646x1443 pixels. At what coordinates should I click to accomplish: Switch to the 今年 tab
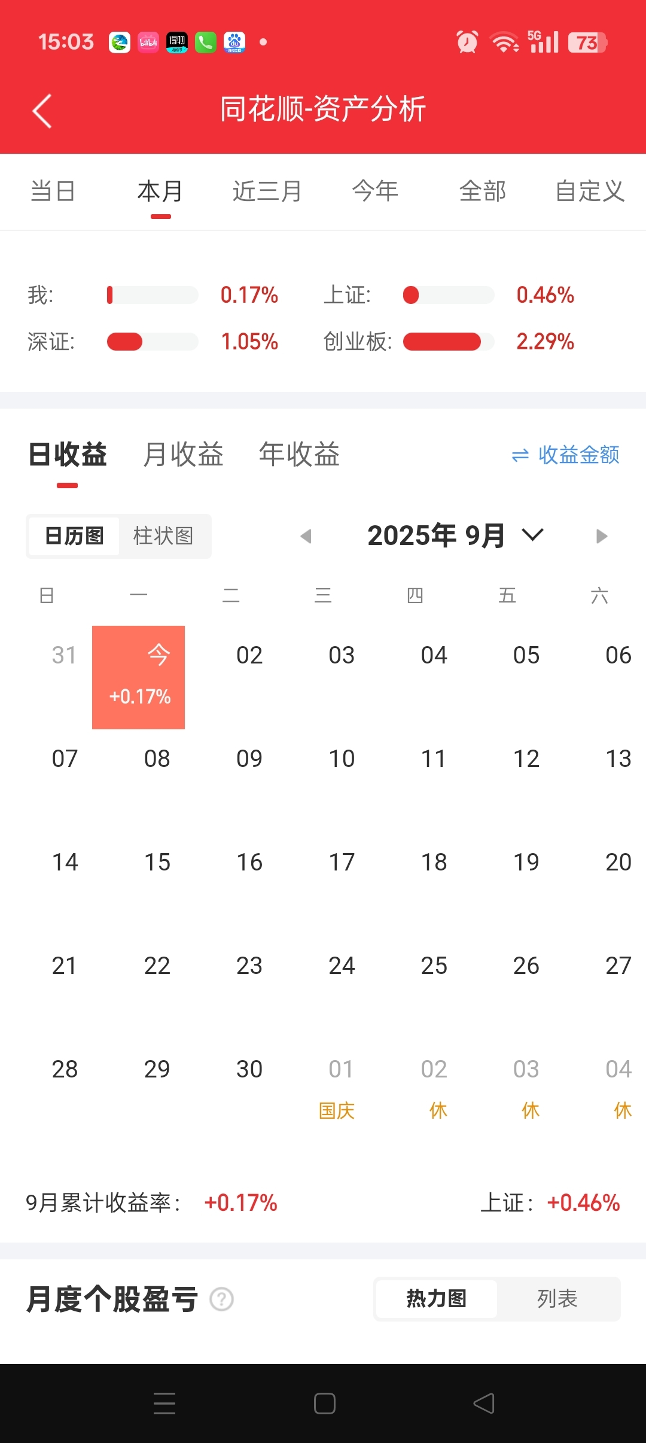[x=375, y=191]
